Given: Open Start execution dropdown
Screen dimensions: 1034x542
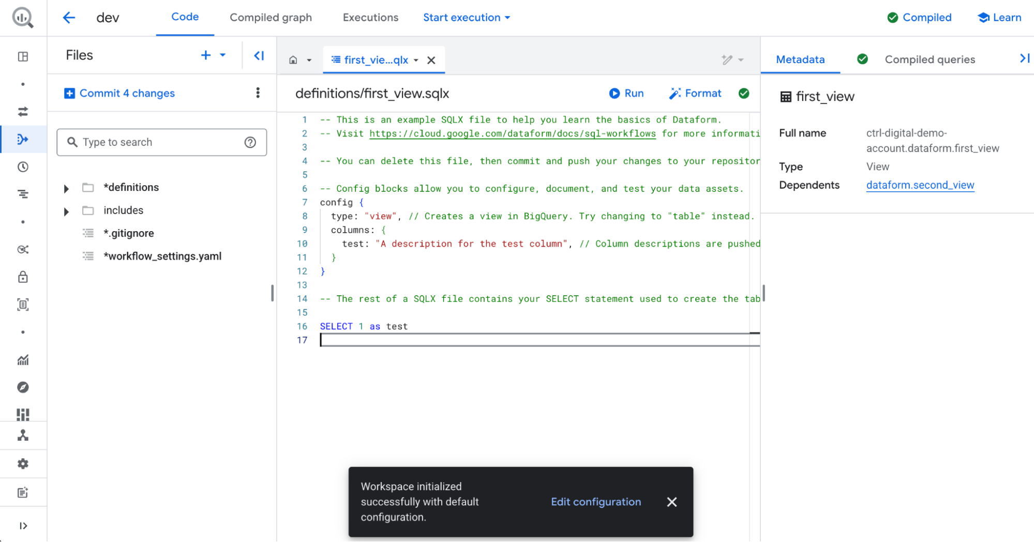Looking at the screenshot, I should (467, 18).
